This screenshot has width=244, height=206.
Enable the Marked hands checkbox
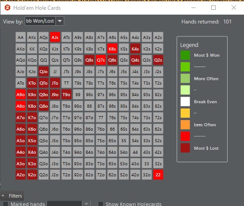click(5, 204)
